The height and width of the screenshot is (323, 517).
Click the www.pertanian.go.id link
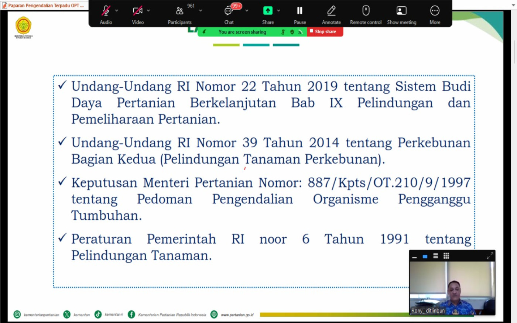tap(237, 315)
